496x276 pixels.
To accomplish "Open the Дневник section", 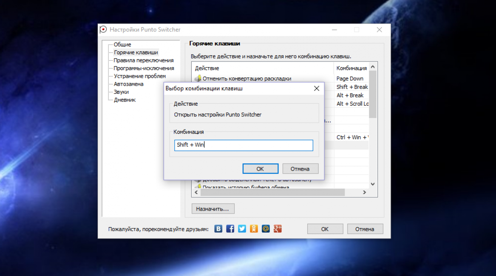I will pyautogui.click(x=125, y=100).
